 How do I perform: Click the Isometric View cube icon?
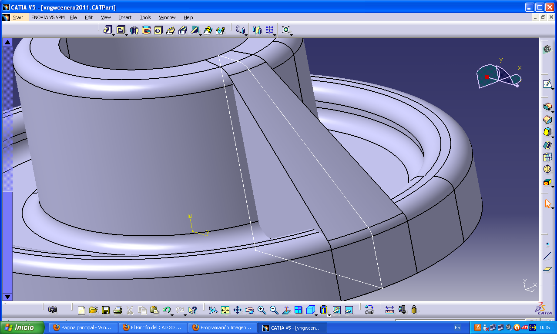[310, 310]
